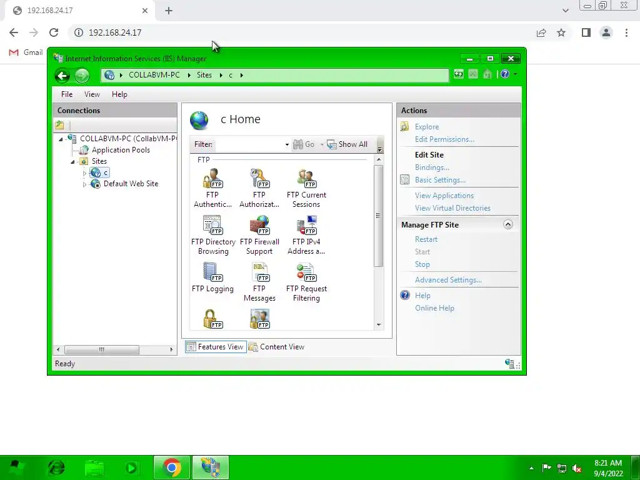Image resolution: width=640 pixels, height=480 pixels.
Task: Click Stop under Manage FTP Site
Action: point(422,264)
